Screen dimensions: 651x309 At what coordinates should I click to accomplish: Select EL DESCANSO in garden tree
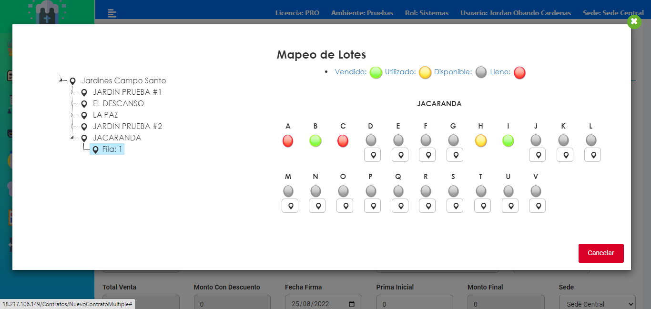click(x=118, y=103)
